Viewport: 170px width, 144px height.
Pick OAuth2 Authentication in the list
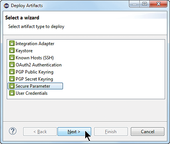[38, 65]
